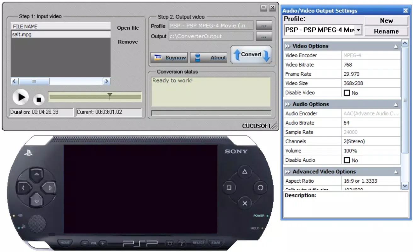Viewport: 413px width, 252px height.
Task: Select salt.mpg in file list
Action: [61, 35]
